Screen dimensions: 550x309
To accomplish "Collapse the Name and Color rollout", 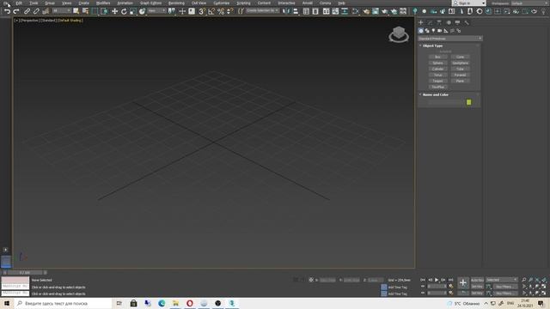I will (436, 94).
